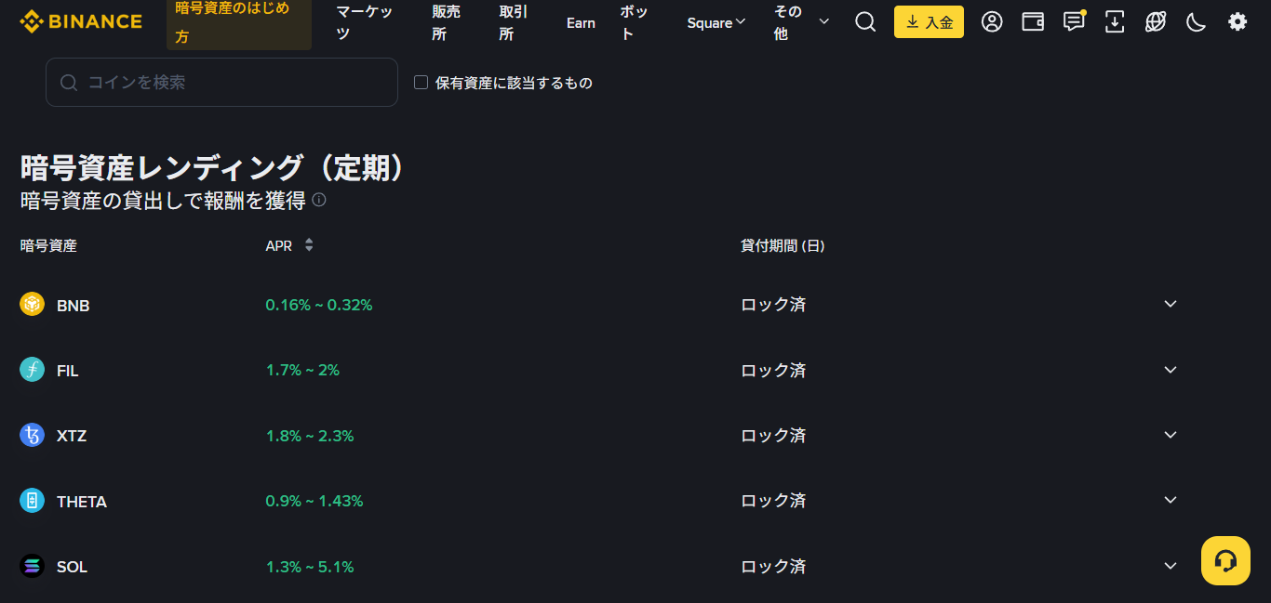This screenshot has height=603, width=1271.
Task: Open the user profile account icon
Action: click(x=992, y=22)
